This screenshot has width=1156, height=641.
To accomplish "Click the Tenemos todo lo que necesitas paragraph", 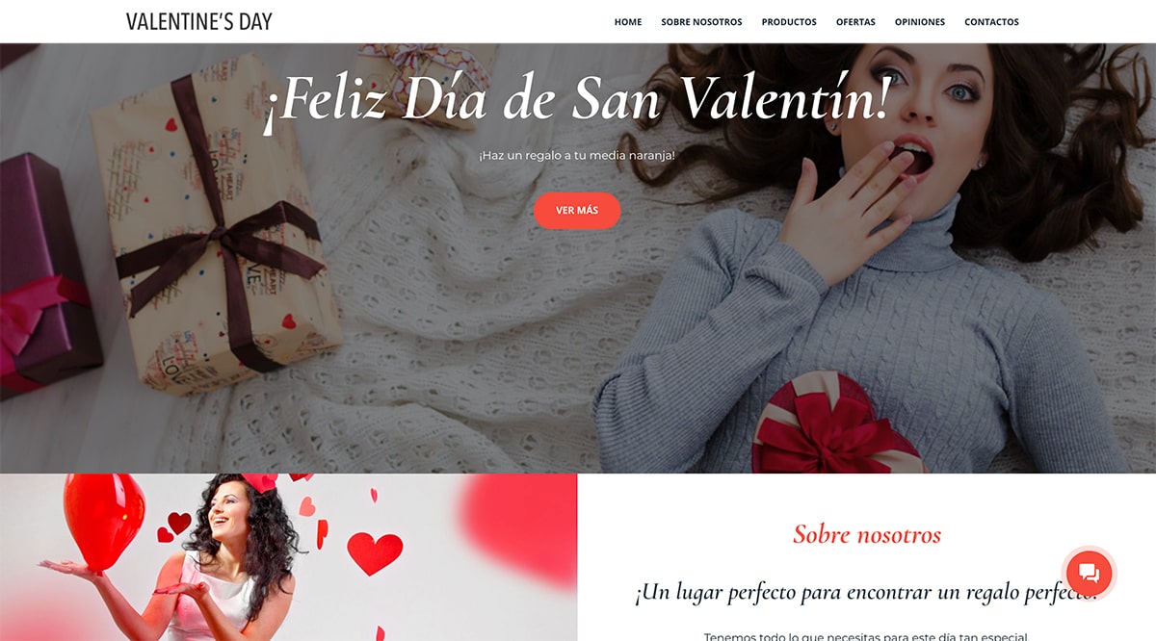I will pos(866,636).
